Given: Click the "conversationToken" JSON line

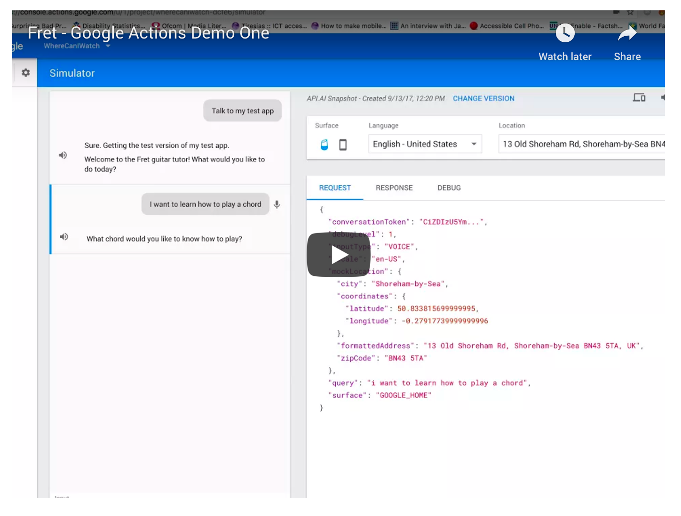Looking at the screenshot, I should tap(408, 222).
